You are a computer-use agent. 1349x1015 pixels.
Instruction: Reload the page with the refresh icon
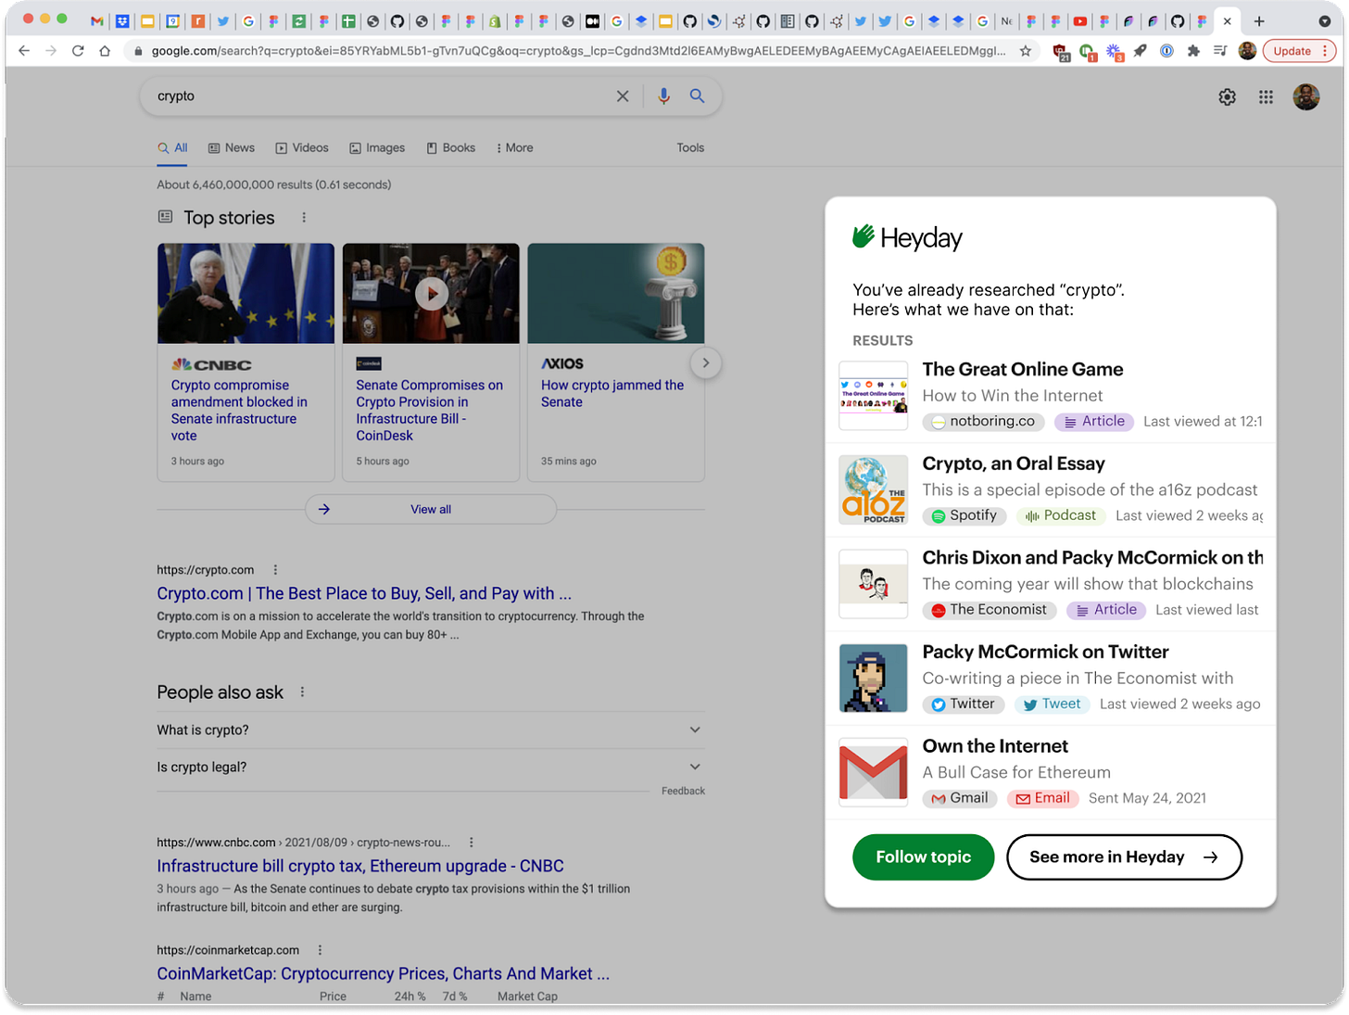point(78,51)
